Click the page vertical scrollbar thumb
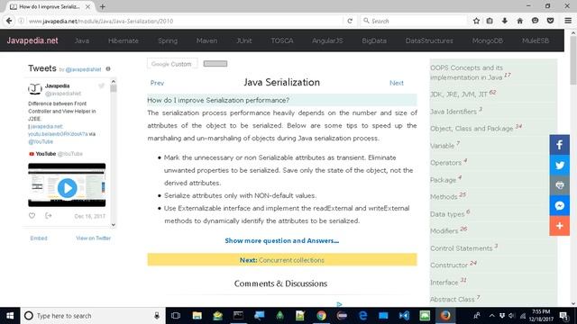The width and height of the screenshot is (577, 324). click(573, 60)
